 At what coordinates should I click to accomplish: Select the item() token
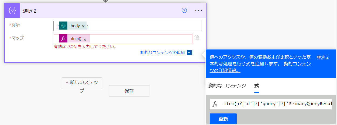pos(75,39)
